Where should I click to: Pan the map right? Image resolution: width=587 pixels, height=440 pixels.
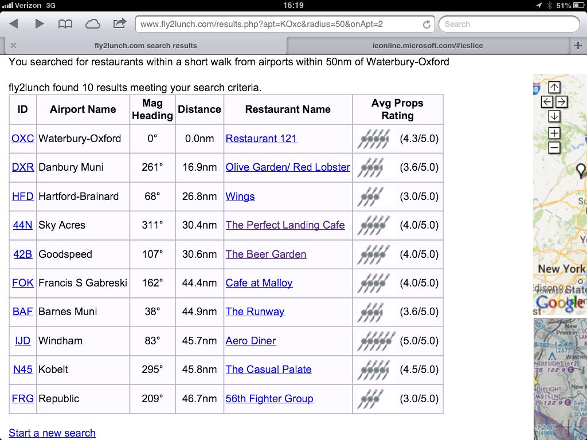click(x=561, y=102)
